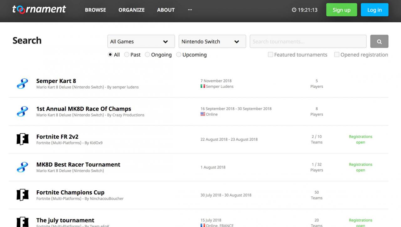The height and width of the screenshot is (227, 401).
Task: Click date 1 August 2018
Action: click(213, 167)
